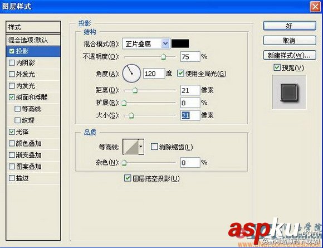
Task: Toggle the 投影 drop shadow checkbox
Action: coord(12,51)
